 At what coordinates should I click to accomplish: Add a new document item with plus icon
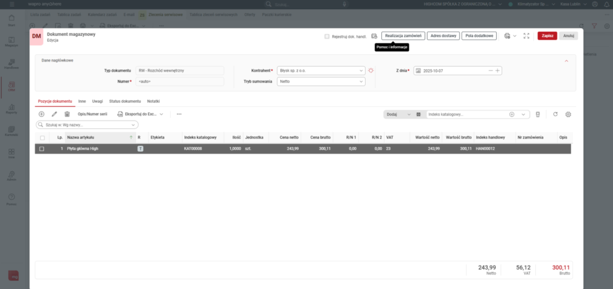[41, 114]
